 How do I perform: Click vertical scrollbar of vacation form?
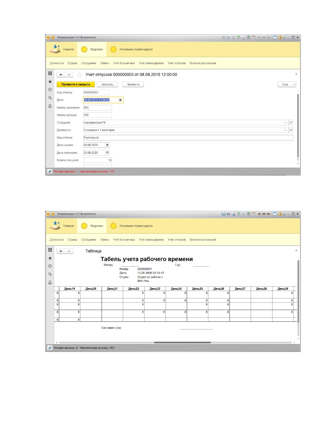click(298, 126)
